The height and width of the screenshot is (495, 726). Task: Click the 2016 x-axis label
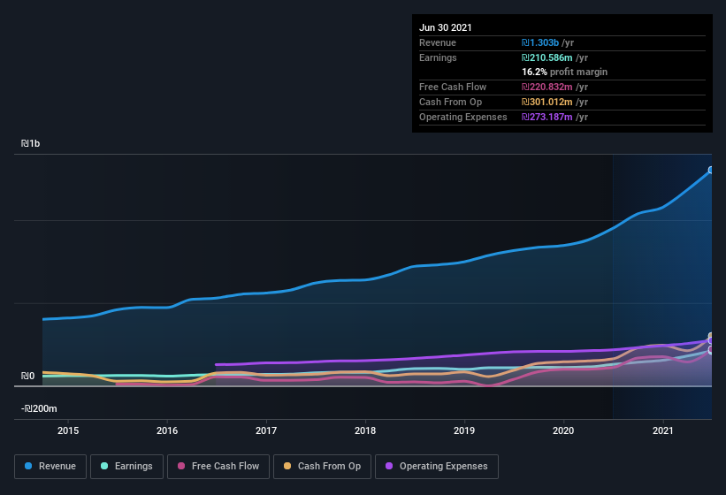point(167,430)
